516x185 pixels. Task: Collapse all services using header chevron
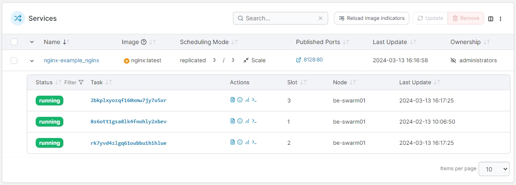(32, 42)
